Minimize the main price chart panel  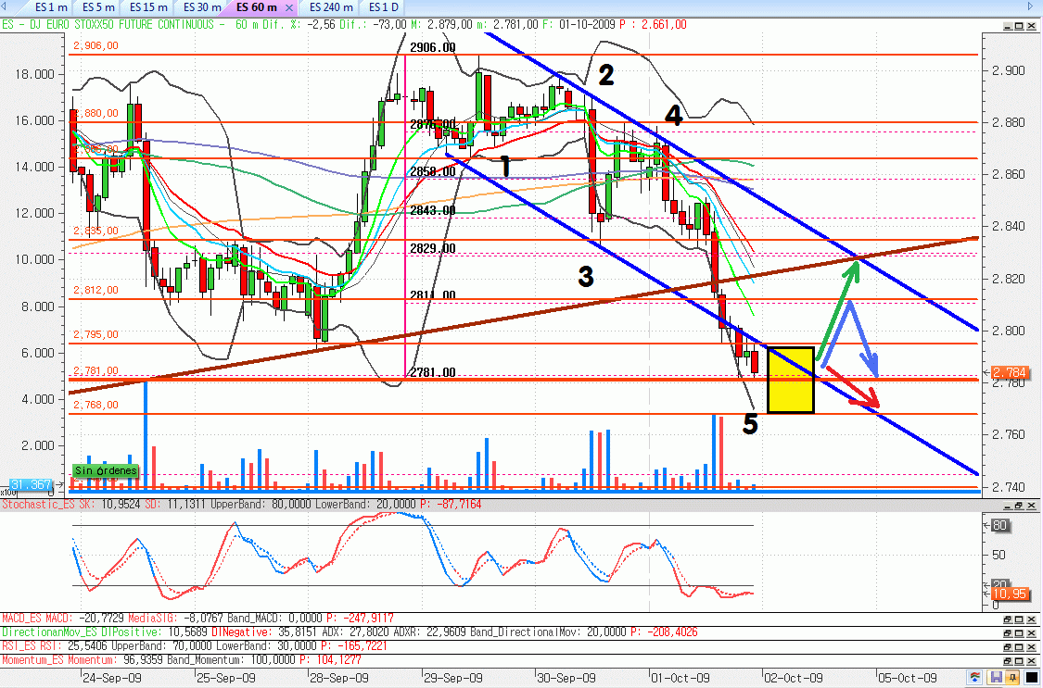pyautogui.click(x=1008, y=26)
